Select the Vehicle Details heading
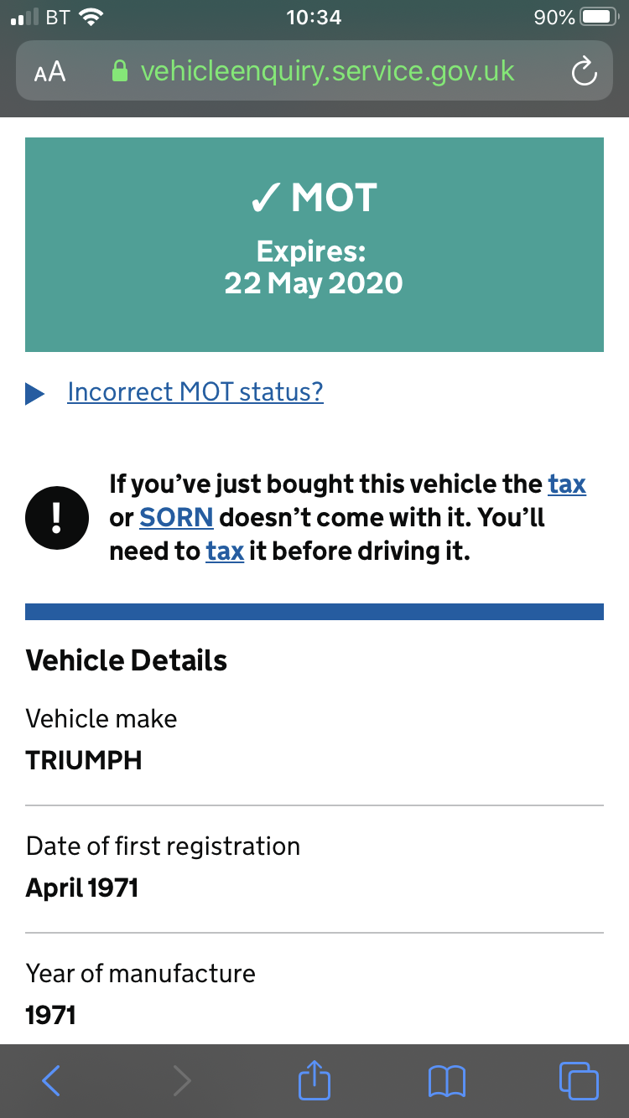The height and width of the screenshot is (1118, 629). 127,660
